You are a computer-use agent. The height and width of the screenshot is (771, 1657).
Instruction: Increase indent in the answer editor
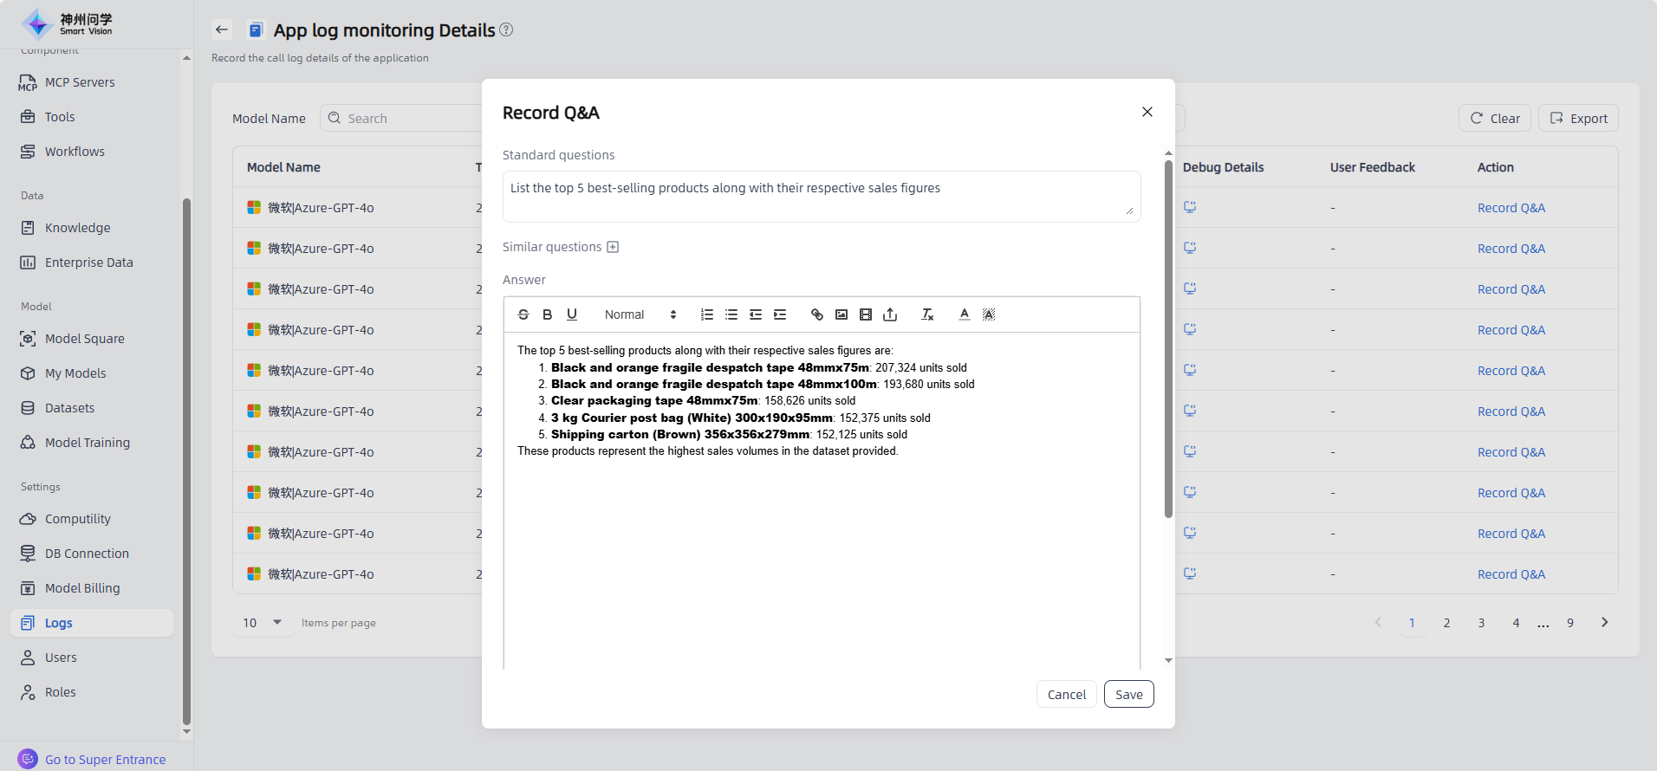780,314
